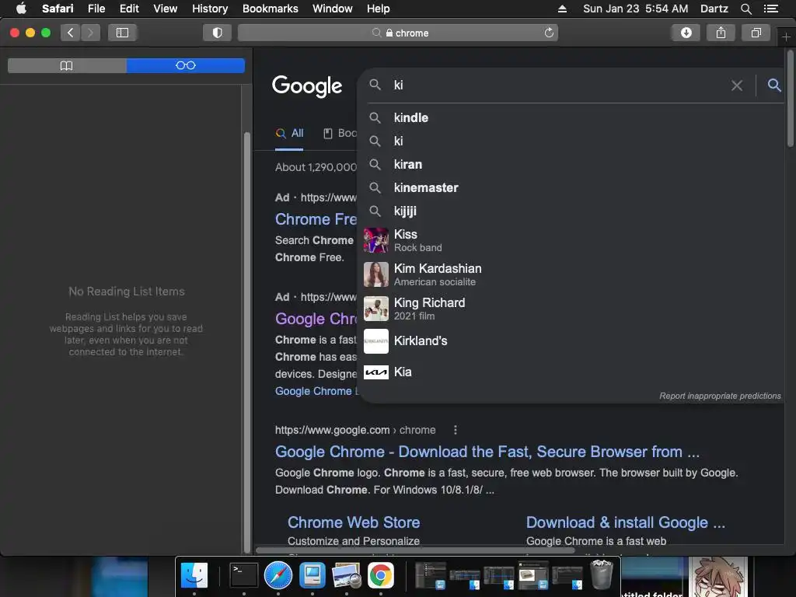Open the Chrome Web Store sitelink
This screenshot has height=597, width=796.
[354, 522]
